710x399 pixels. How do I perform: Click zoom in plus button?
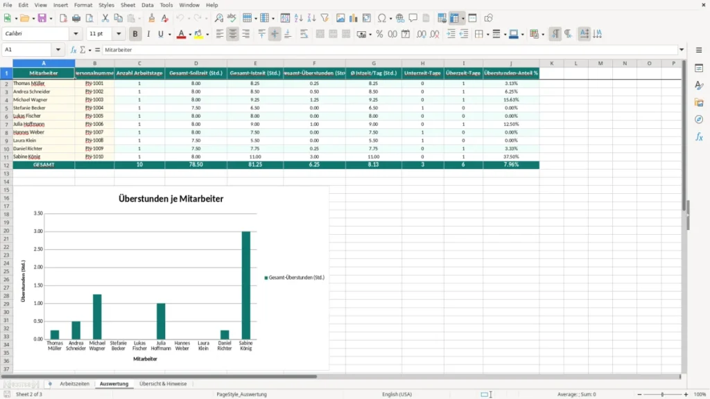point(686,394)
